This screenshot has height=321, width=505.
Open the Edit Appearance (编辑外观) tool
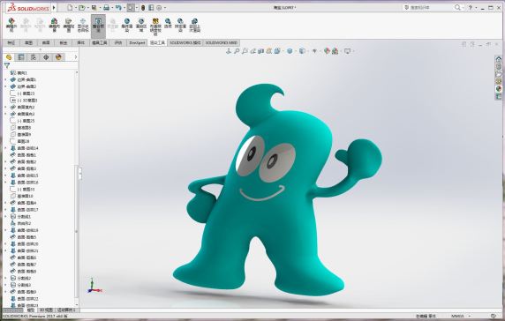[11, 25]
